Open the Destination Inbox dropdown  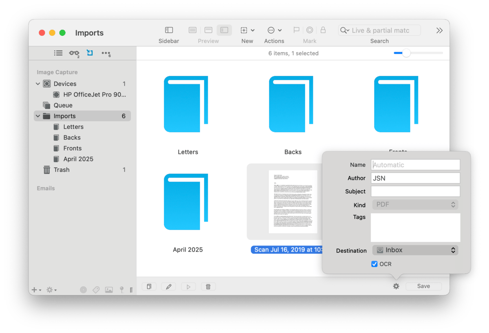tap(415, 250)
